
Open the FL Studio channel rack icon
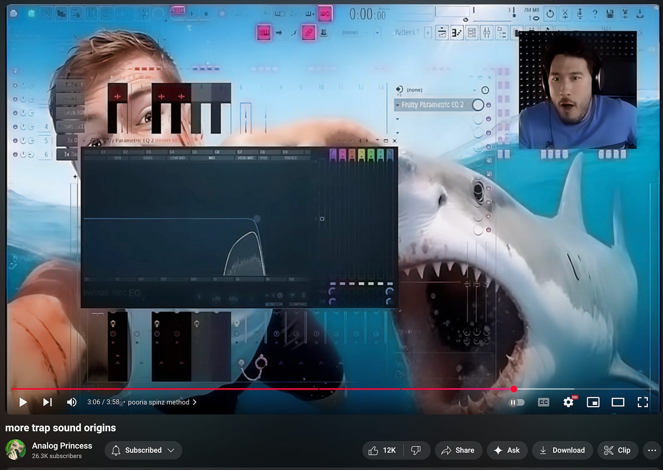click(x=472, y=33)
